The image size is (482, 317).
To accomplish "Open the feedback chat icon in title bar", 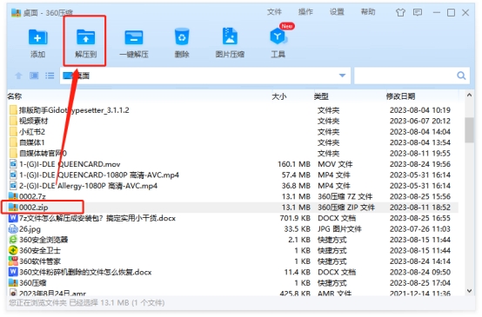I will click(418, 12).
